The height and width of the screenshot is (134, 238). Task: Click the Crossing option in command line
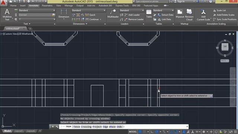pyautogui.click(x=86, y=127)
